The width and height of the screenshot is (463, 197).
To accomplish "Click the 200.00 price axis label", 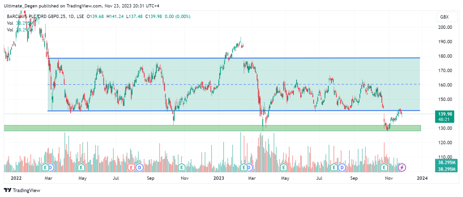I will [445, 27].
